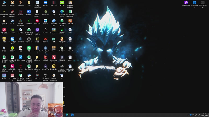
Task: Open the Goose Goose Duck shortcut
Action: click(54, 77)
